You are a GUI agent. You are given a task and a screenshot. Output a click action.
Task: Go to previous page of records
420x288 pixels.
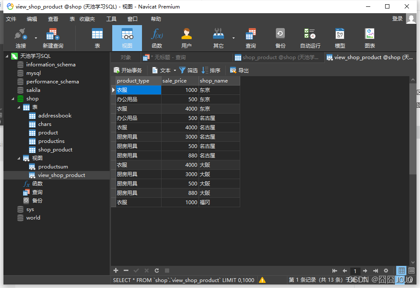click(x=345, y=271)
